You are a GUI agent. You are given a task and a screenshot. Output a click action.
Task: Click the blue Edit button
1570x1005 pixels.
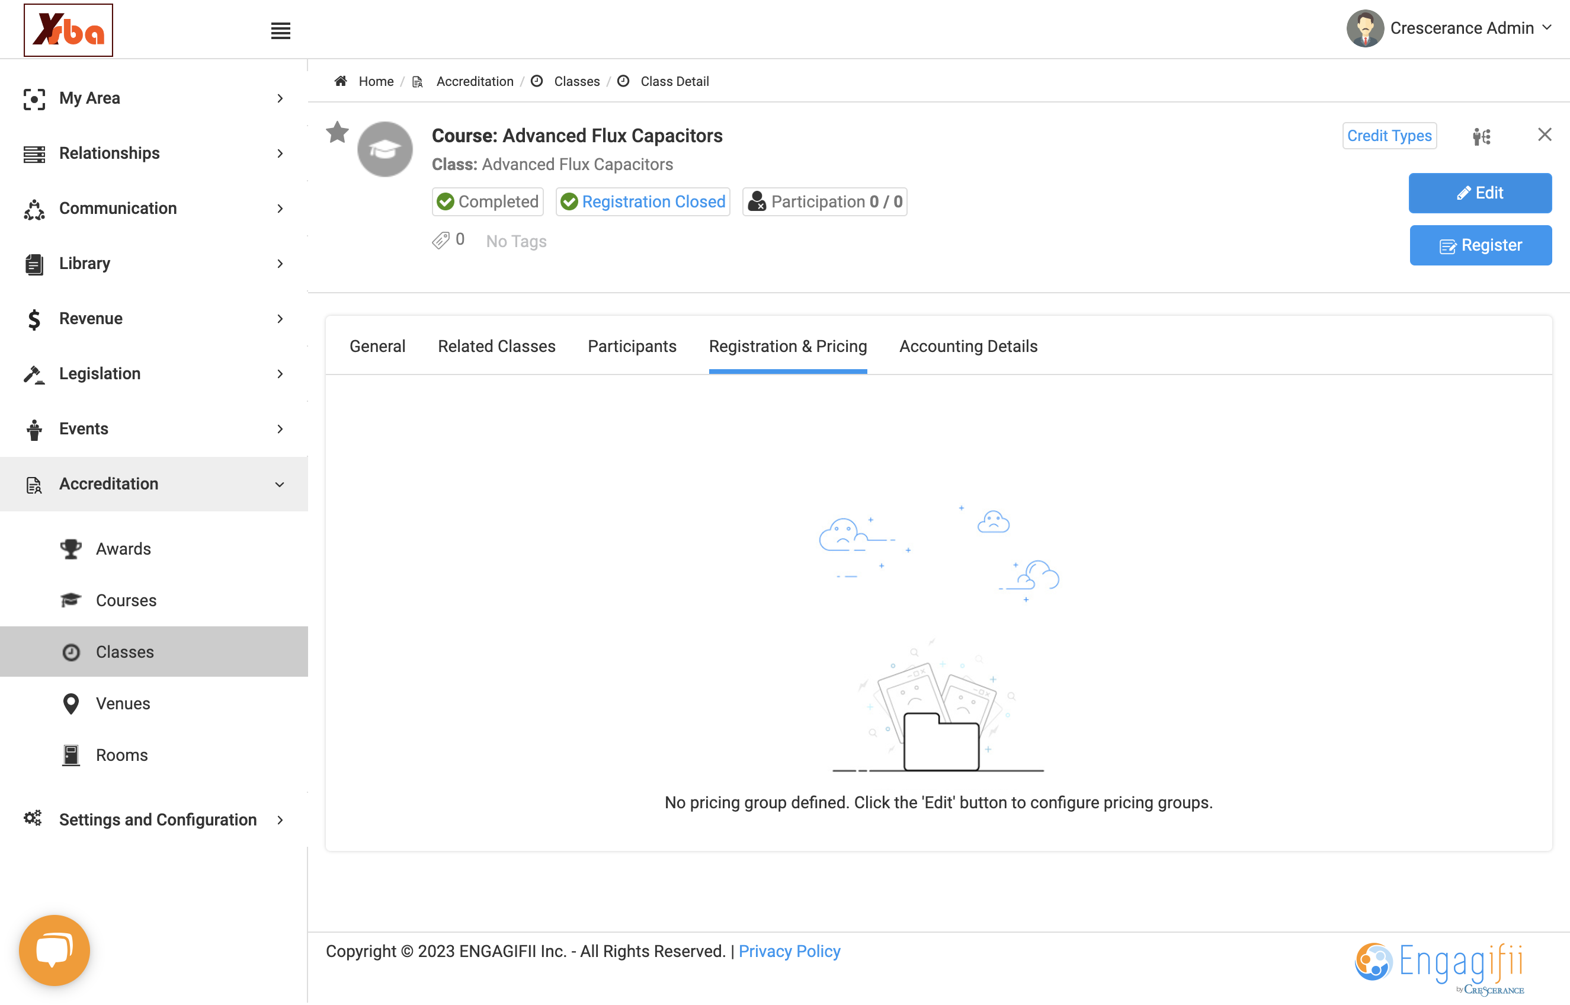[x=1480, y=193]
